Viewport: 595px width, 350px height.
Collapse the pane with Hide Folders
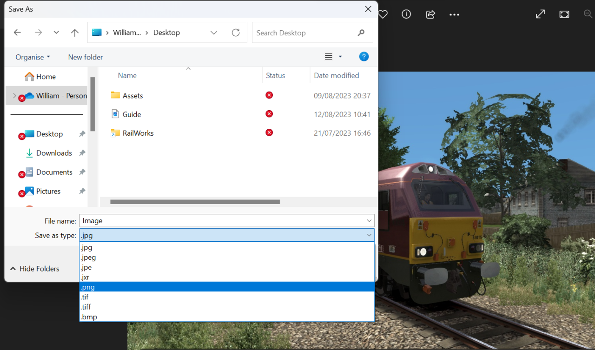point(35,269)
